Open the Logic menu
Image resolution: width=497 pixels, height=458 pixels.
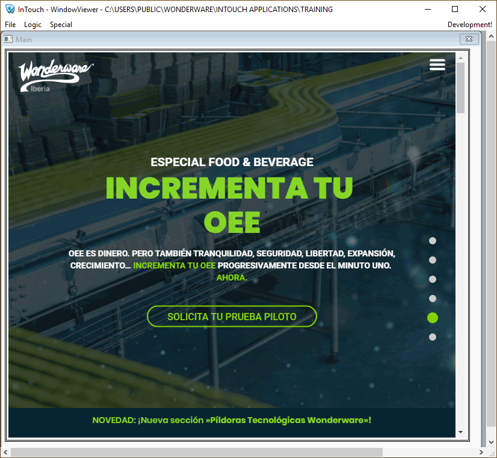pos(32,25)
